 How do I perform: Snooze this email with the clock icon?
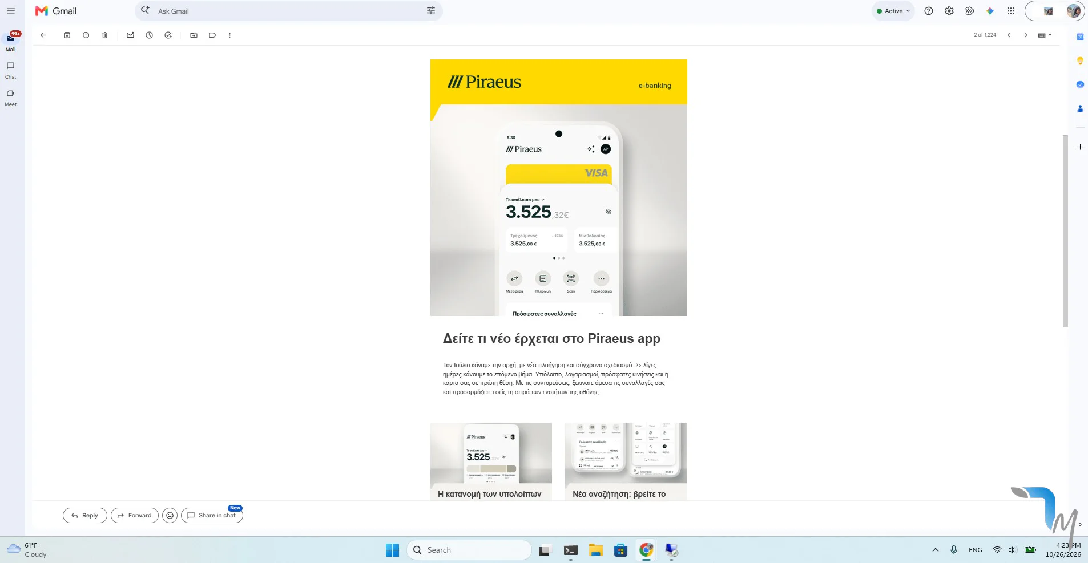149,35
